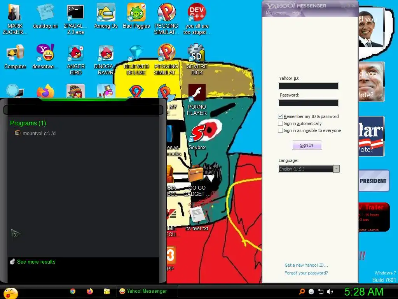Click the 5:28 AM taskbar clock

364,292
